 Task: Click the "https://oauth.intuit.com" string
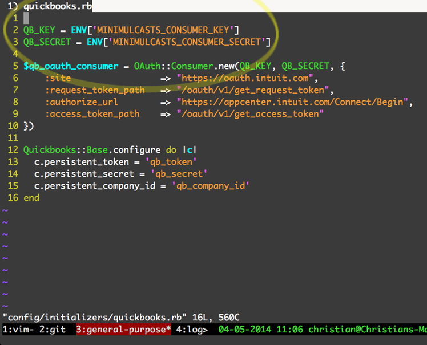tap(245, 78)
